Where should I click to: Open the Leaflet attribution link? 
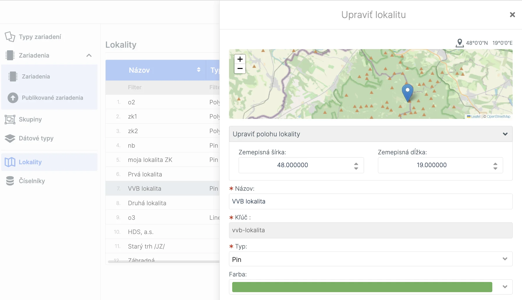pos(476,117)
